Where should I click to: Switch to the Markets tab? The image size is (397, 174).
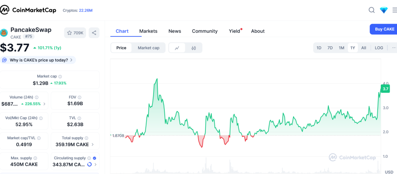tap(148, 31)
